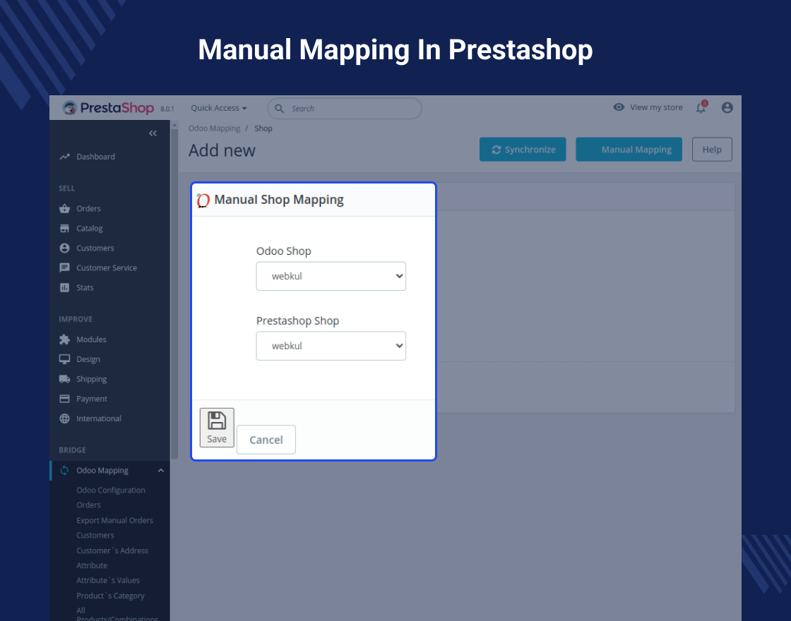Open Attribute submenu item

coord(92,565)
